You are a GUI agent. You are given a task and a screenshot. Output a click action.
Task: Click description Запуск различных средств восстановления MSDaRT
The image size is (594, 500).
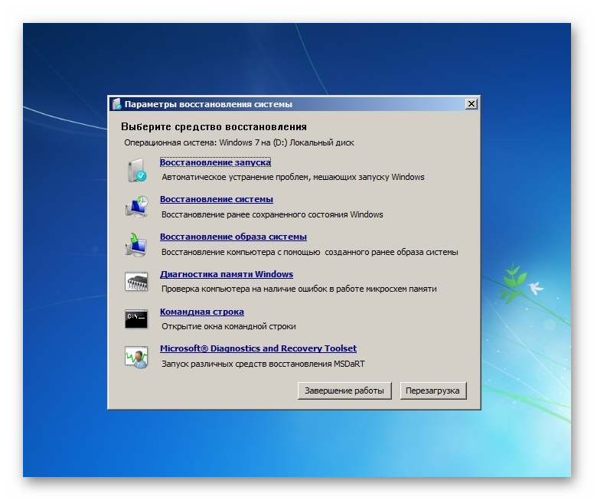click(263, 364)
